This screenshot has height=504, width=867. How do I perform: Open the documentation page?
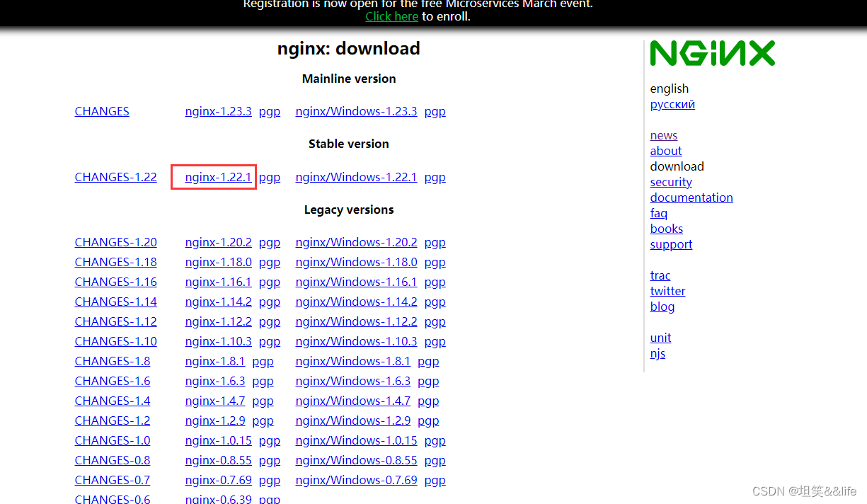pos(691,197)
